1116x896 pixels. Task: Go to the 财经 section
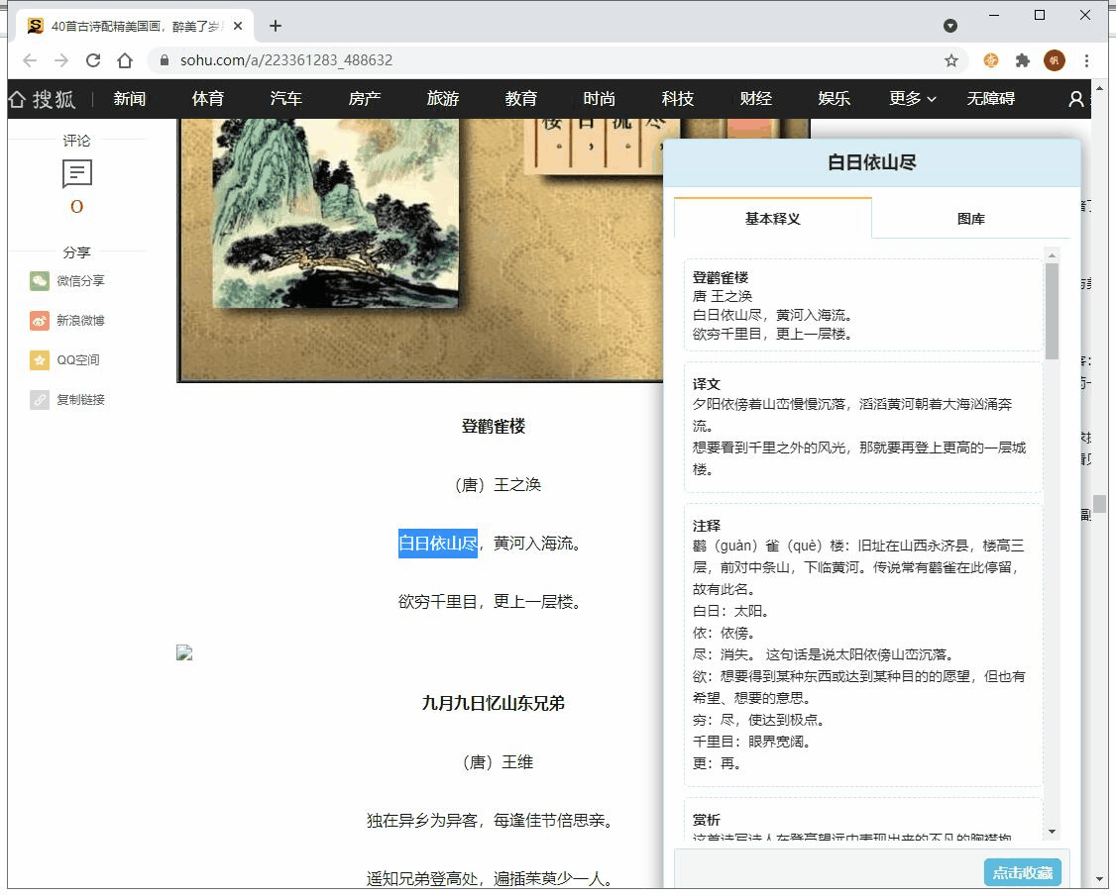tap(756, 99)
